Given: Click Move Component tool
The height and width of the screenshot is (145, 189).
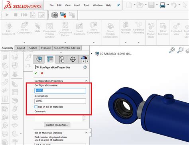Looking at the screenshot, I should 94,28.
